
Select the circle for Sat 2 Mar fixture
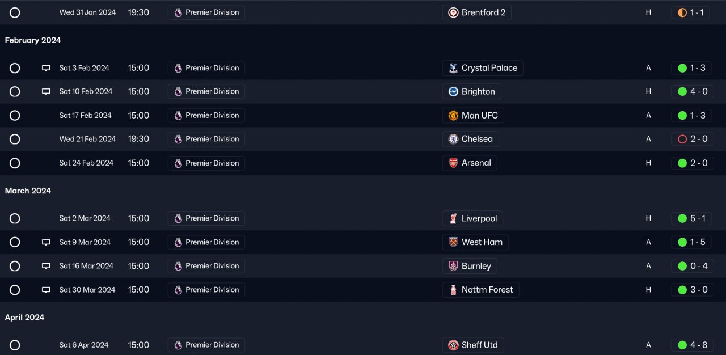tap(15, 218)
